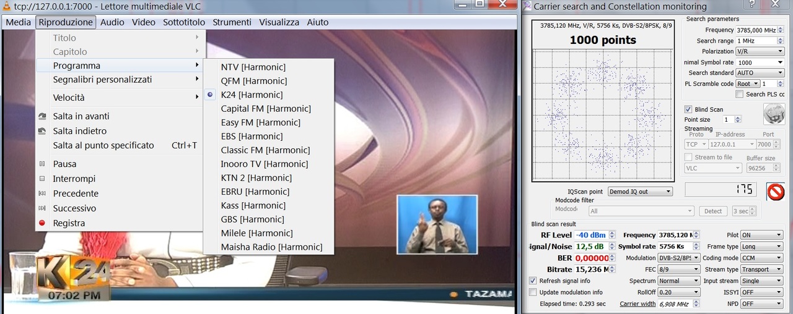Open the IQScan point Demod IQ out dropdown
793x314 pixels.
[x=640, y=192]
